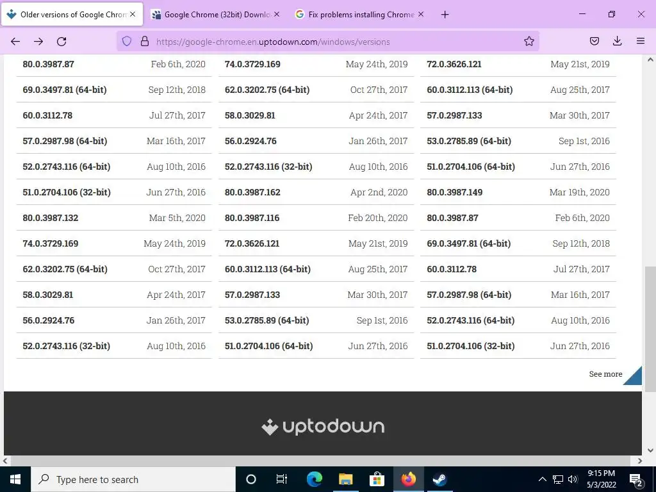656x492 pixels.
Task: Click the horizontal scrollbar left arrow
Action: tap(5, 461)
